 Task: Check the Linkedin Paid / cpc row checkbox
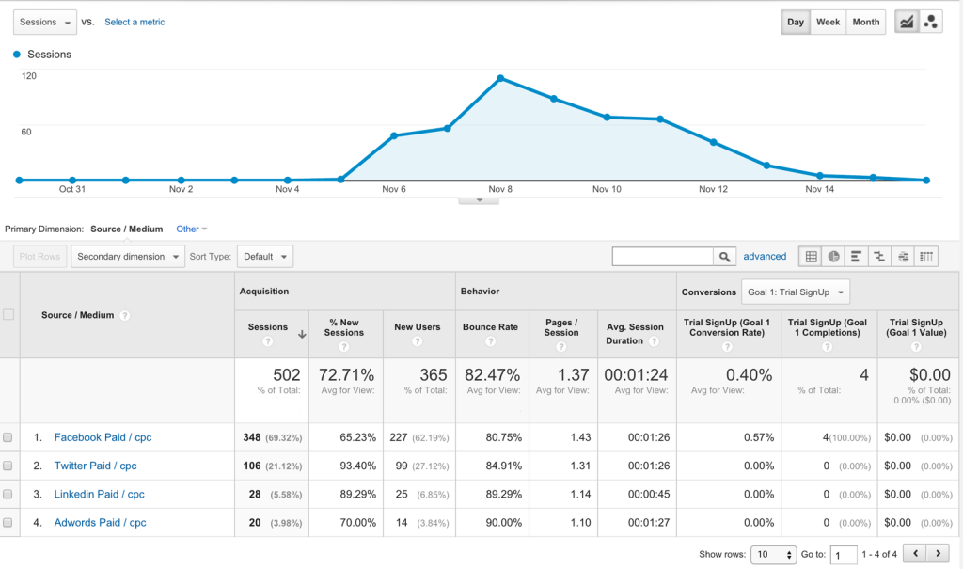pos(8,494)
